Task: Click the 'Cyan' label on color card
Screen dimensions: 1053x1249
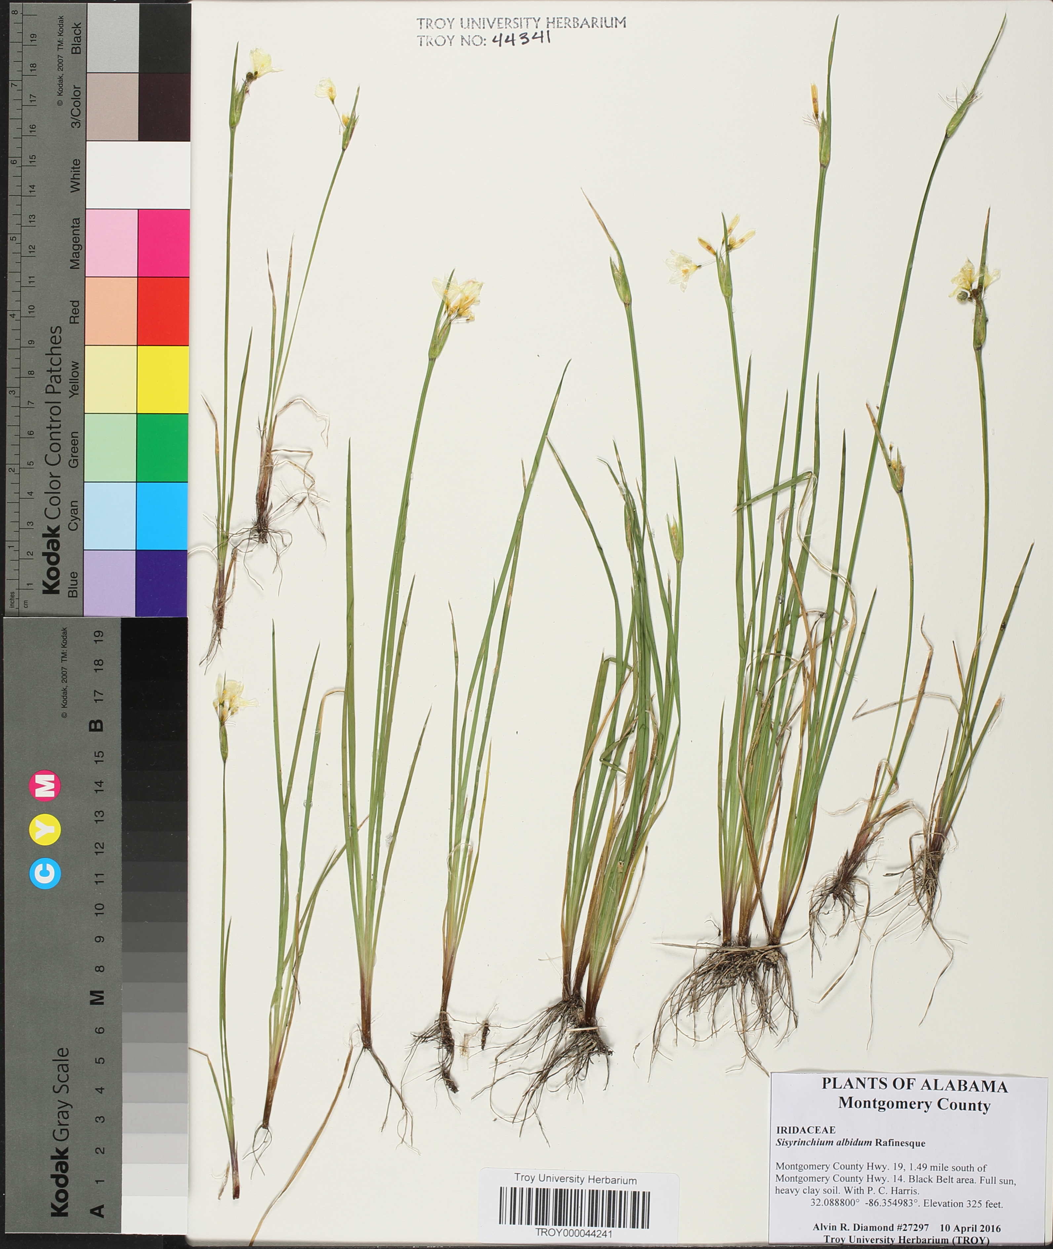Action: point(73,516)
